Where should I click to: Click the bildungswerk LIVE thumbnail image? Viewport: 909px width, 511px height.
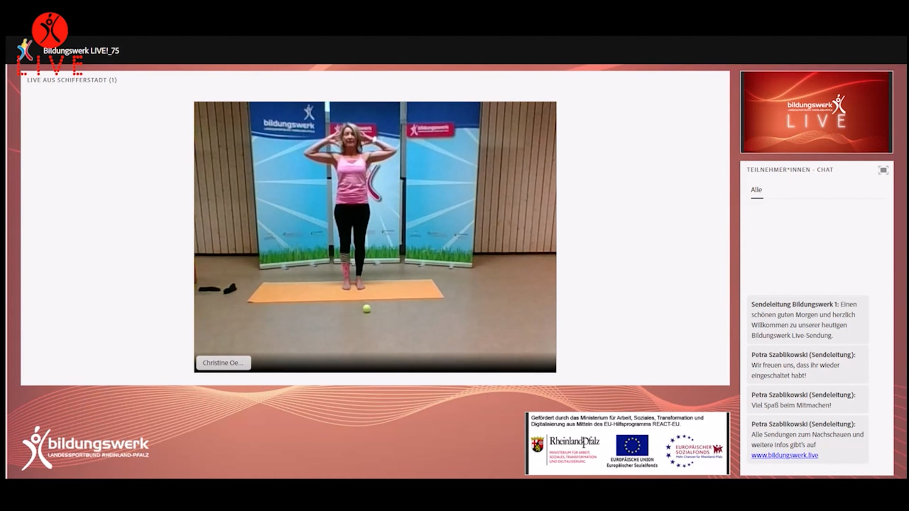coord(816,112)
